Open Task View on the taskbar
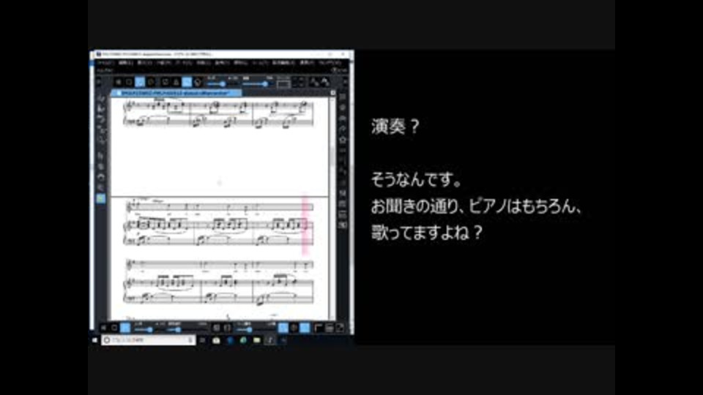This screenshot has width=703, height=395. [x=203, y=340]
